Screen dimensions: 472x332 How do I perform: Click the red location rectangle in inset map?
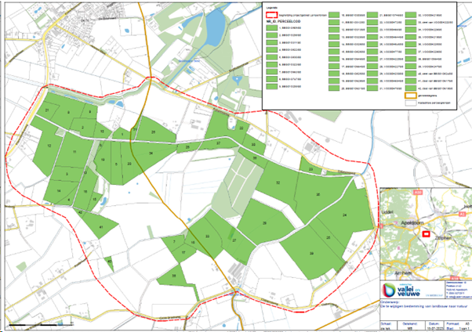pos(426,233)
